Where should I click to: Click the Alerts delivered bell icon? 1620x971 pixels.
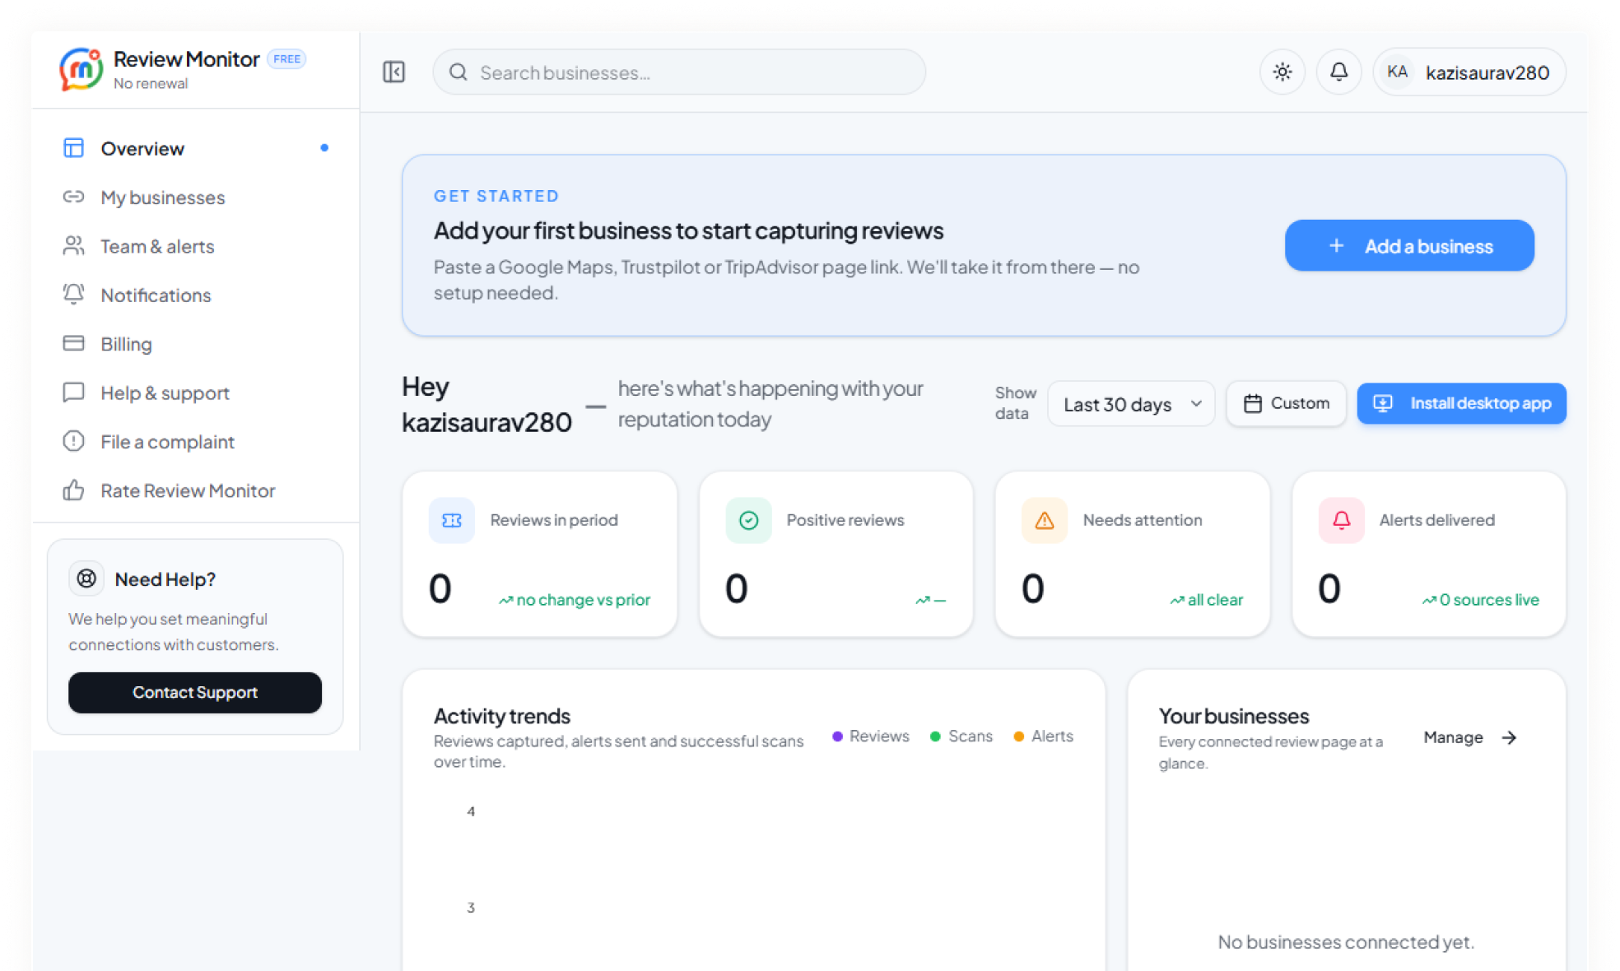coord(1341,520)
